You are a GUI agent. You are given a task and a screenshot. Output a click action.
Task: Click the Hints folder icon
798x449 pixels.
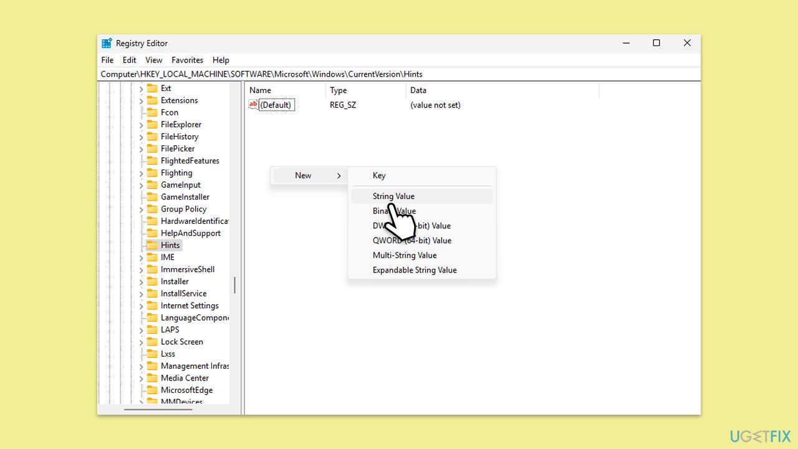point(152,245)
